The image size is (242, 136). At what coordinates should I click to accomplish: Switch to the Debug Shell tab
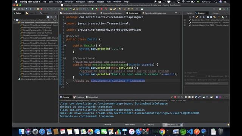(x=92, y=97)
